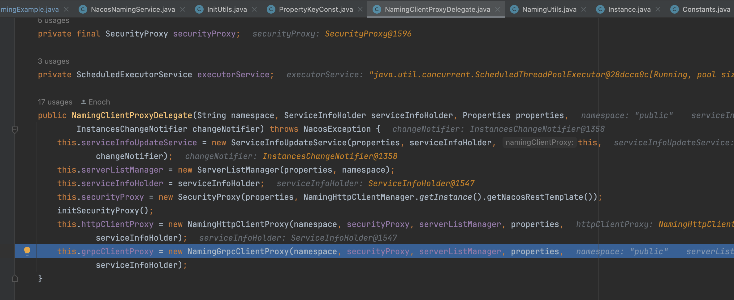734x300 pixels.
Task: Click the class icon on Instance.java tab
Action: 600,9
